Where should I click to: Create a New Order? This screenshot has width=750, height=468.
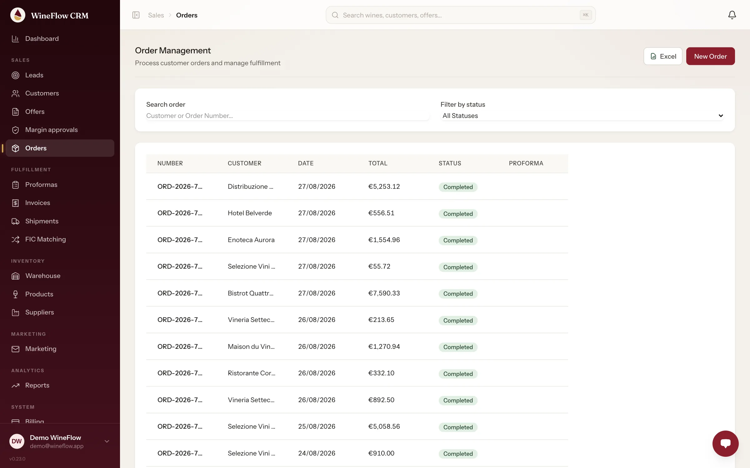[710, 56]
